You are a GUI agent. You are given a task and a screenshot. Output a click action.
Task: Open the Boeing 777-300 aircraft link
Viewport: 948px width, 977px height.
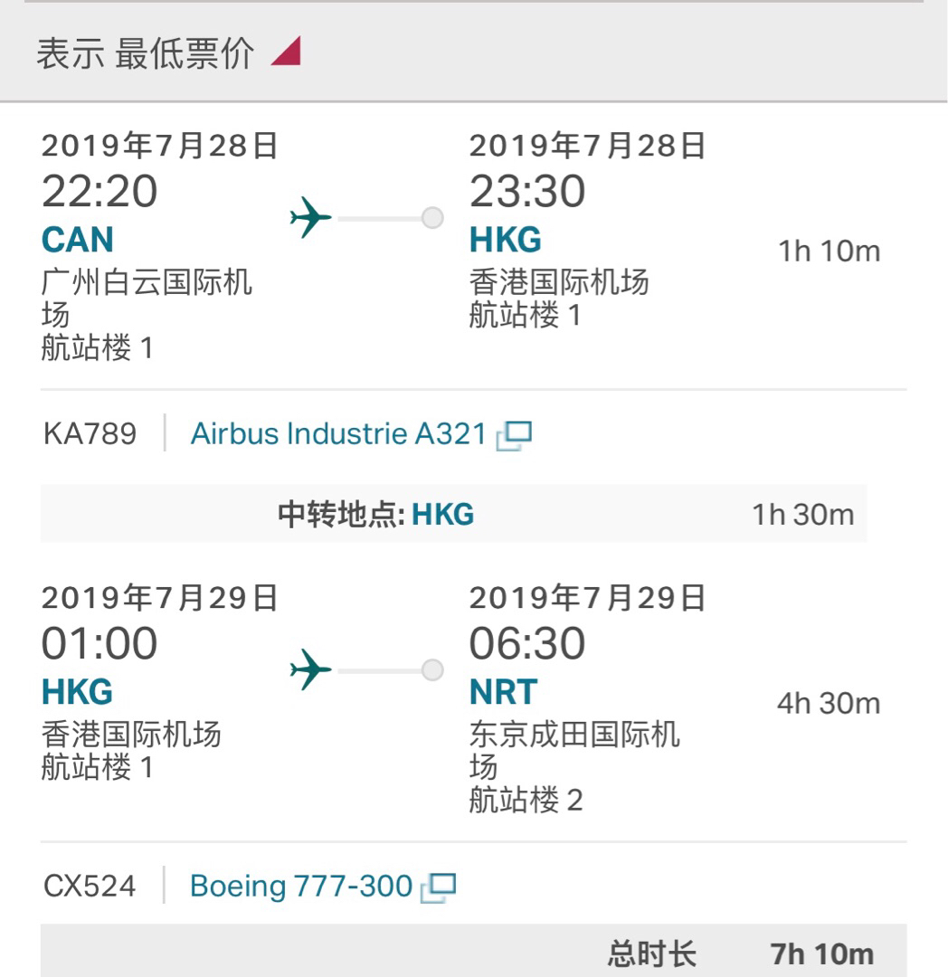point(300,887)
